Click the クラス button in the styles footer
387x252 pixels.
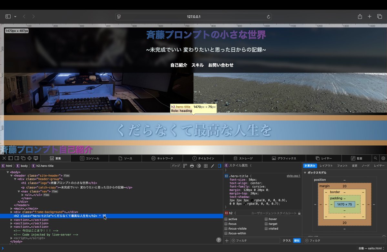tap(287, 240)
